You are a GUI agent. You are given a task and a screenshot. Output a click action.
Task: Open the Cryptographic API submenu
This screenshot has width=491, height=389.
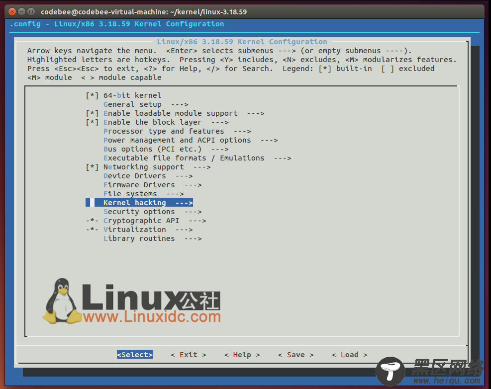tap(155, 221)
